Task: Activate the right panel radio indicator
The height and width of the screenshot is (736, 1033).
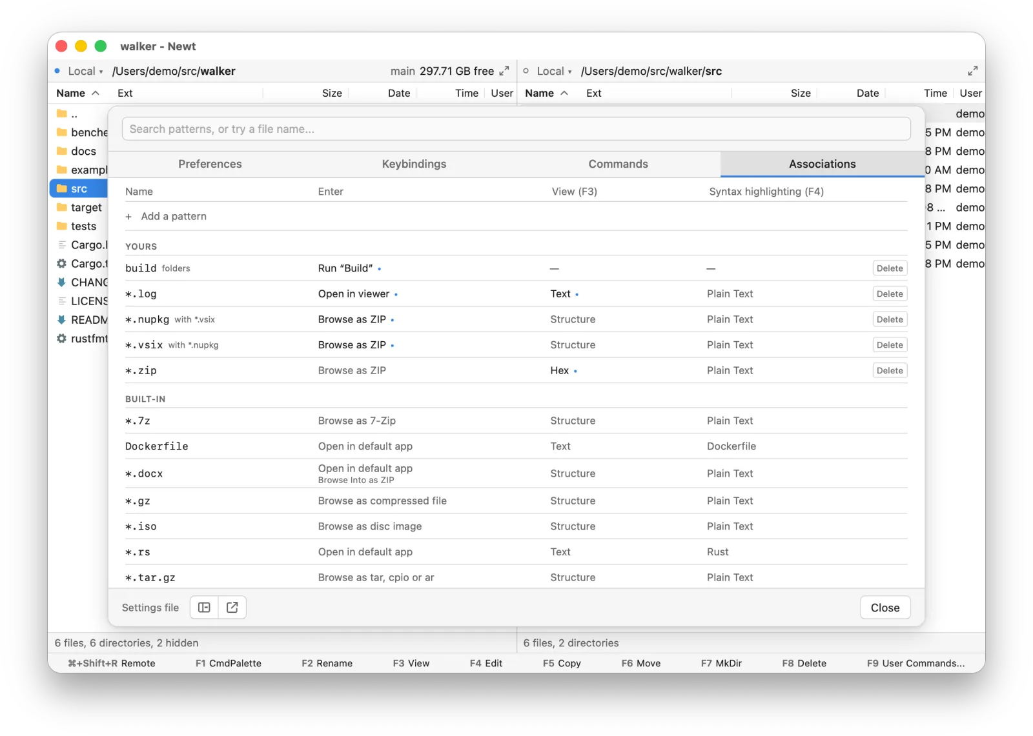Action: pos(526,71)
